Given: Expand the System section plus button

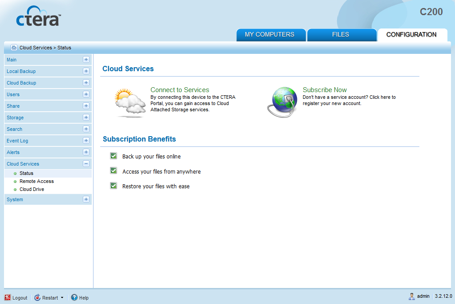Looking at the screenshot, I should tap(86, 199).
